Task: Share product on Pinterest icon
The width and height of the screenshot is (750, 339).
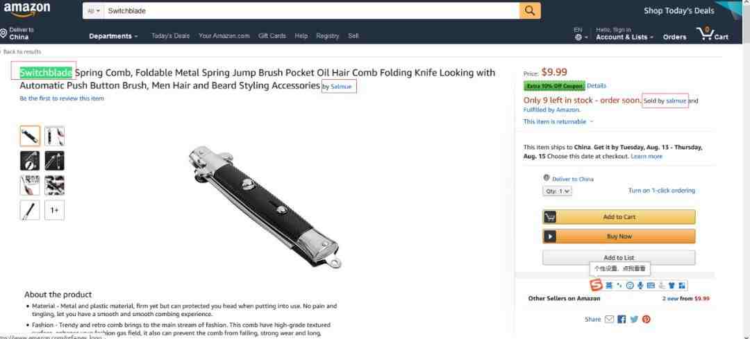Action: [x=647, y=320]
